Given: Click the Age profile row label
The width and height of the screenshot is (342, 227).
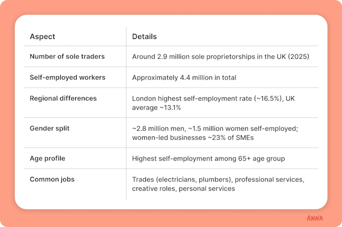Looking at the screenshot, I should point(47,159).
